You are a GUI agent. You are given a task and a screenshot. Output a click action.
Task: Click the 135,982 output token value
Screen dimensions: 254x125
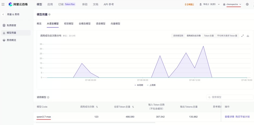click(x=193, y=117)
